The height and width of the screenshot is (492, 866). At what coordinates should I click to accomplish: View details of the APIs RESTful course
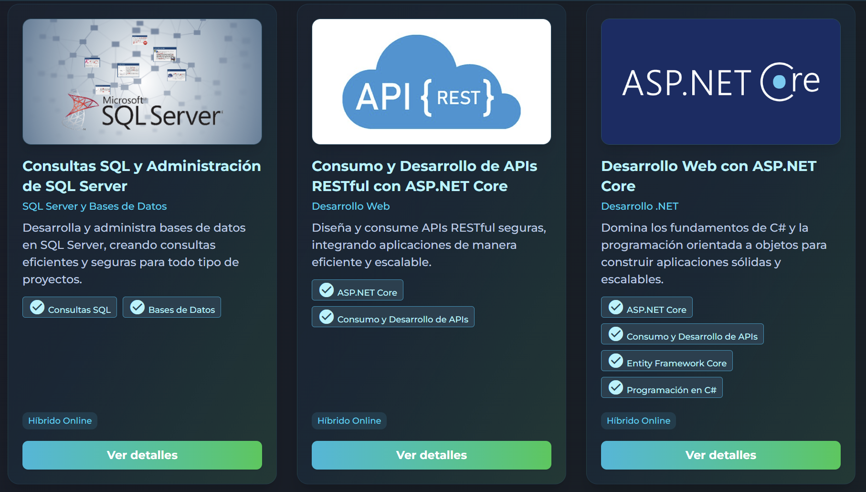[x=432, y=455]
